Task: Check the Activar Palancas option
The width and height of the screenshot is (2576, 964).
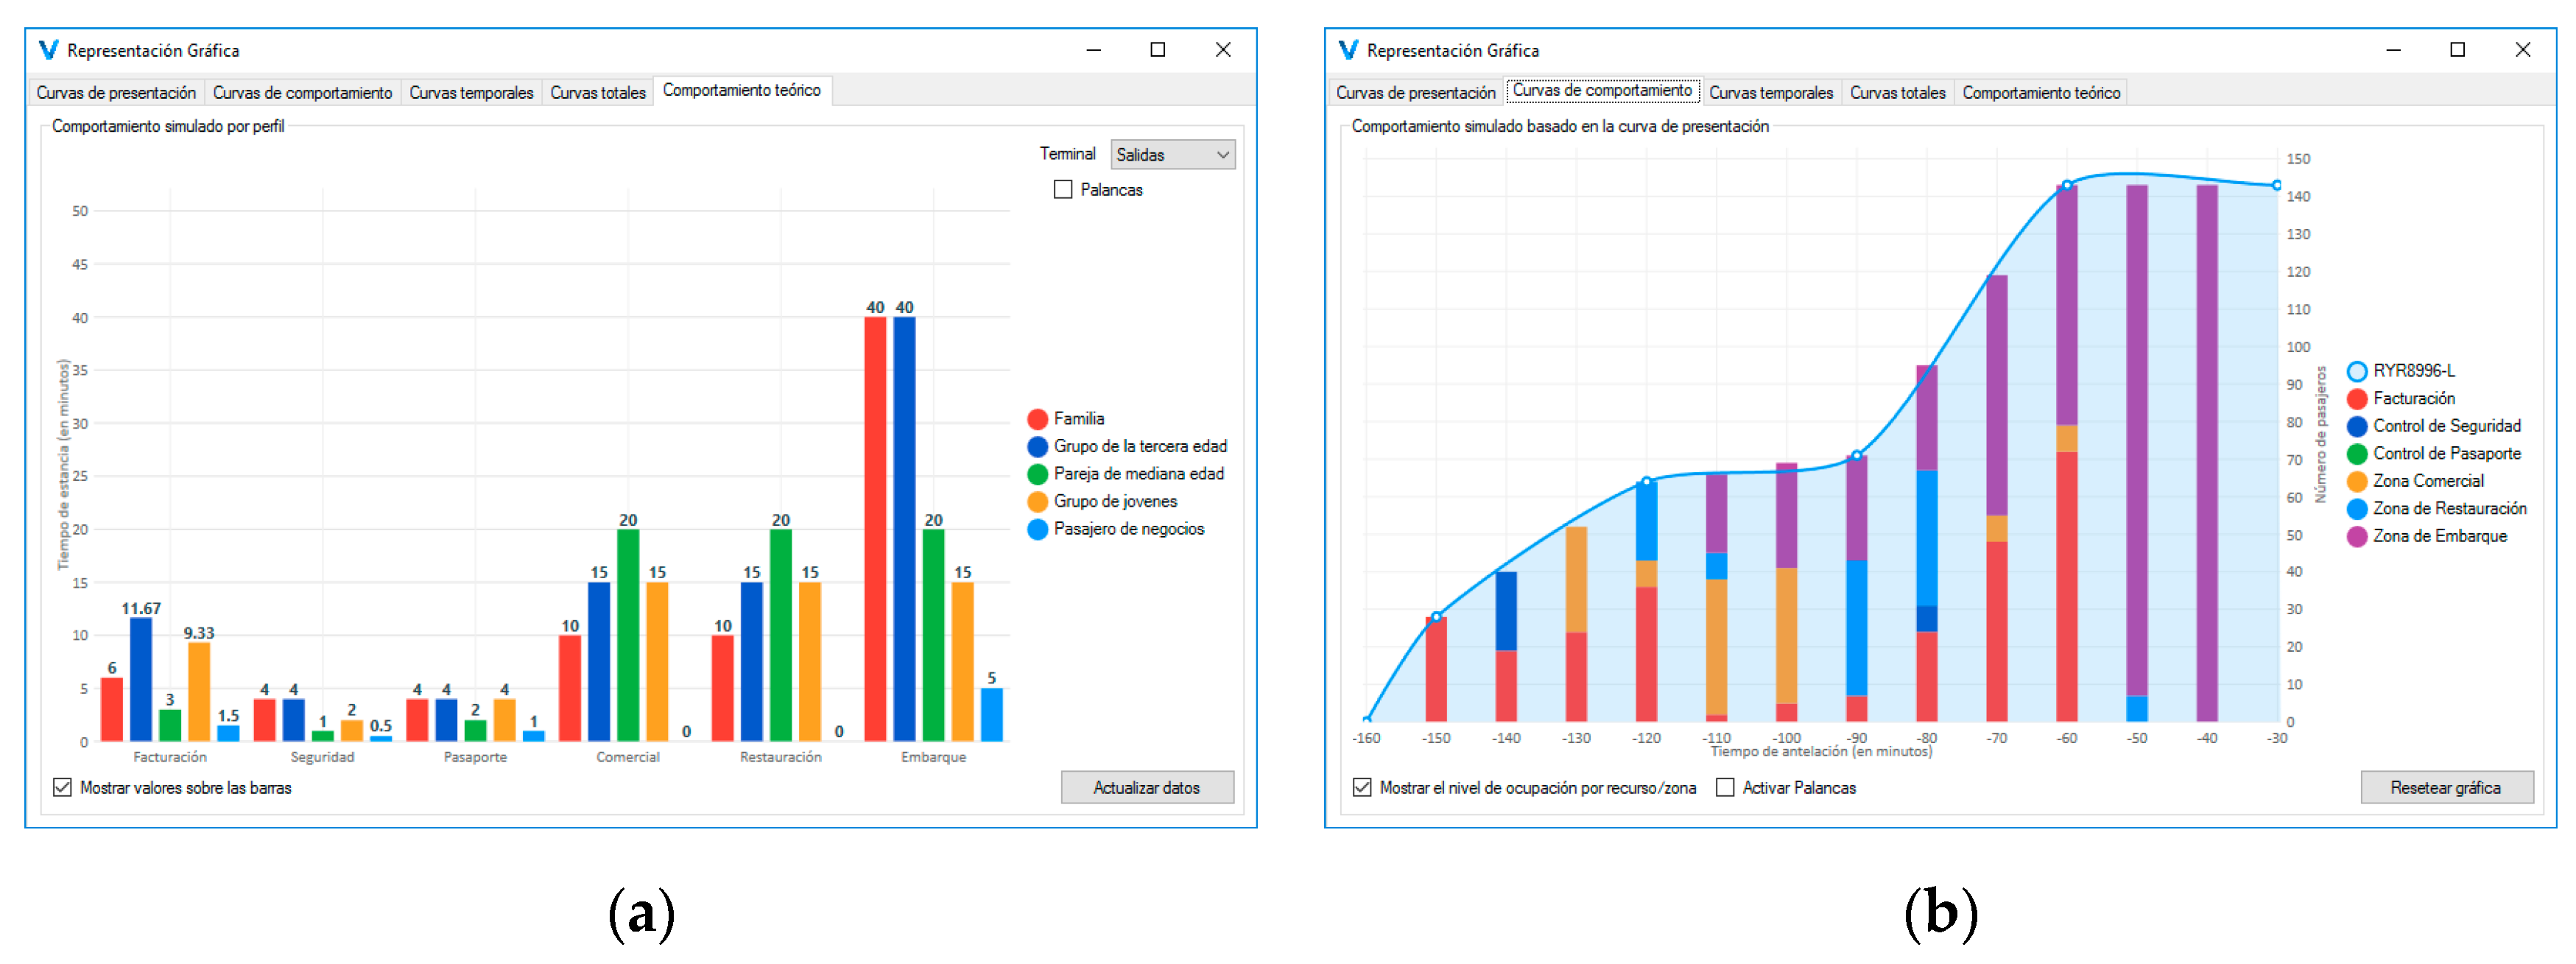Action: pos(1725,788)
